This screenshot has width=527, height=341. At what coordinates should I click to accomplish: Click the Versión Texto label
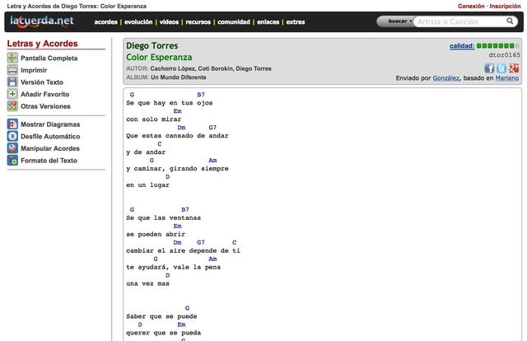coord(42,82)
